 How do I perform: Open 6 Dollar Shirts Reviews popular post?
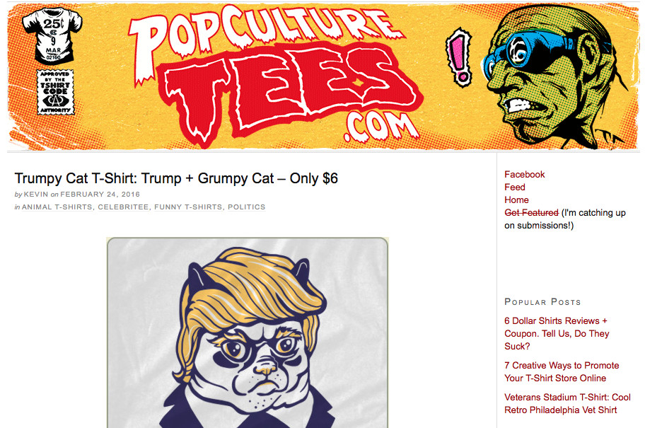(x=557, y=333)
